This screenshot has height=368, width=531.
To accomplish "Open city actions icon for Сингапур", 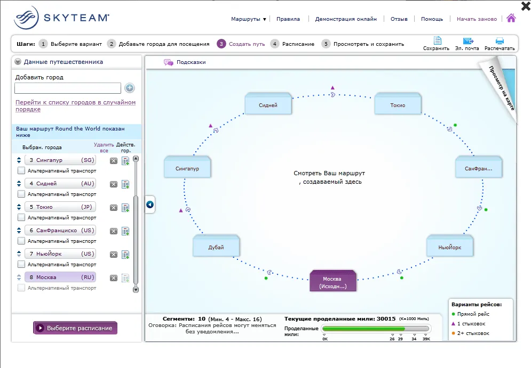I will point(125,161).
